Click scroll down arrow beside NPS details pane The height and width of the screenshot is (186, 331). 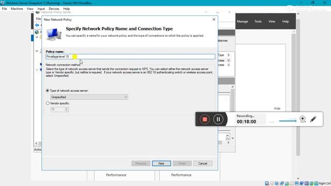[233, 138]
